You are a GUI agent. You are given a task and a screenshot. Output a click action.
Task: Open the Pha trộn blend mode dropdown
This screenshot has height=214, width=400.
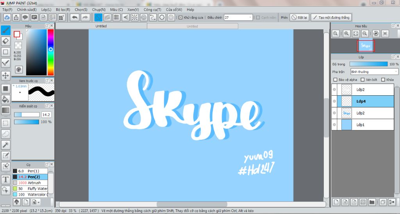pyautogui.click(x=374, y=72)
